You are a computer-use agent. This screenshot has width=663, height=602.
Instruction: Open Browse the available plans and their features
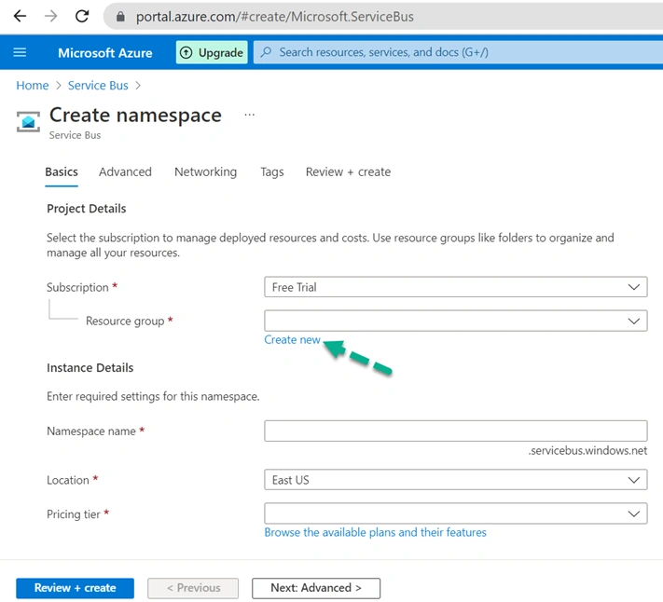[x=375, y=532]
